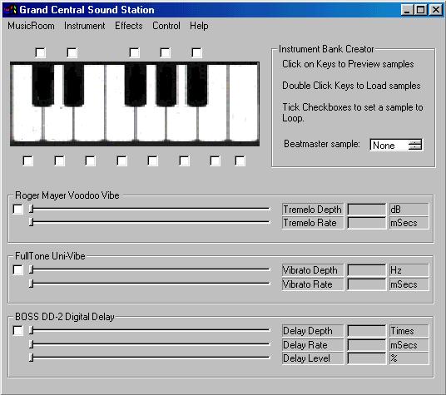Click the Tremelo Depth slider thumb

click(32, 209)
